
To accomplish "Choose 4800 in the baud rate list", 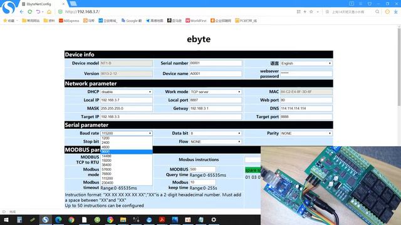I will tap(127, 147).
